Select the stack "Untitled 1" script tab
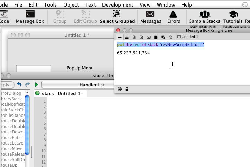The width and height of the screenshot is (250, 167). 61,93
